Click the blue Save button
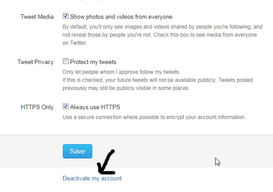This screenshot has width=273, height=192. coord(77,151)
